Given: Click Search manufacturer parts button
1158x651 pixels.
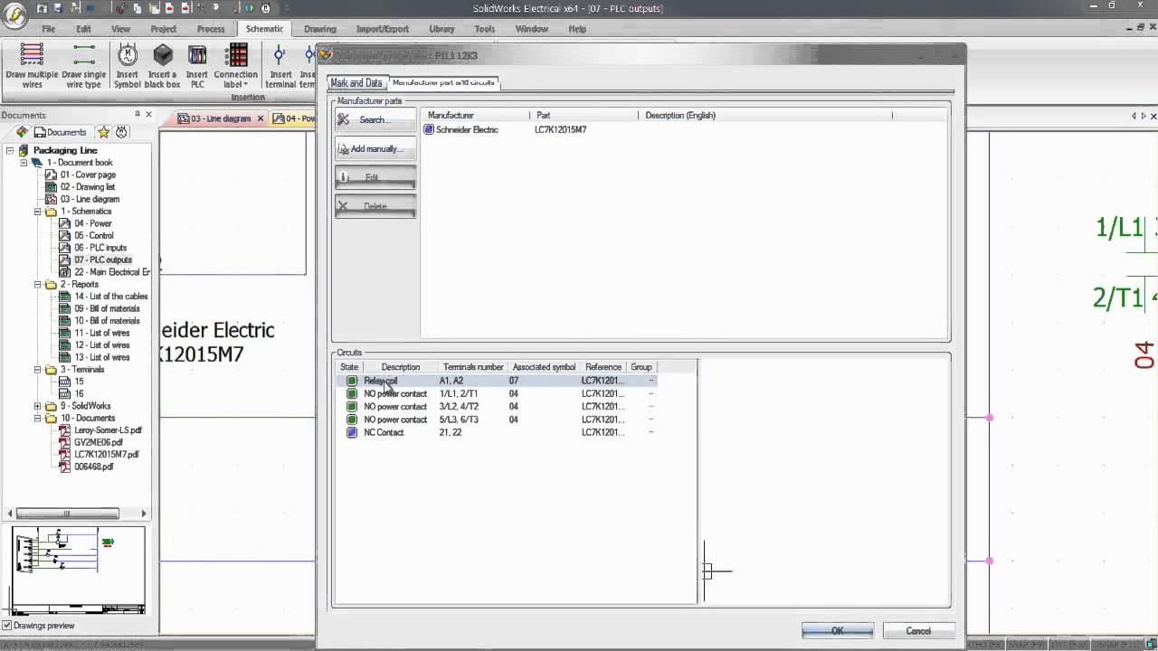Looking at the screenshot, I should point(375,119).
